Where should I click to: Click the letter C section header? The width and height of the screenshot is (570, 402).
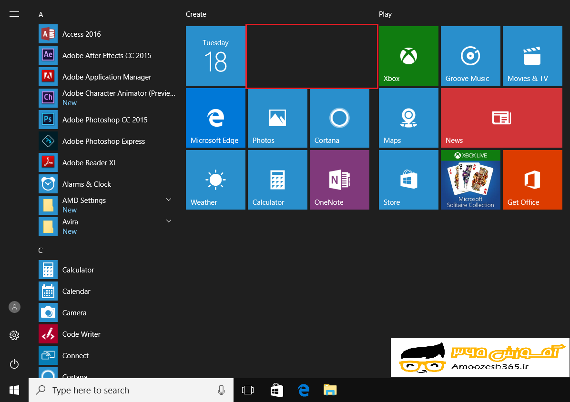41,250
